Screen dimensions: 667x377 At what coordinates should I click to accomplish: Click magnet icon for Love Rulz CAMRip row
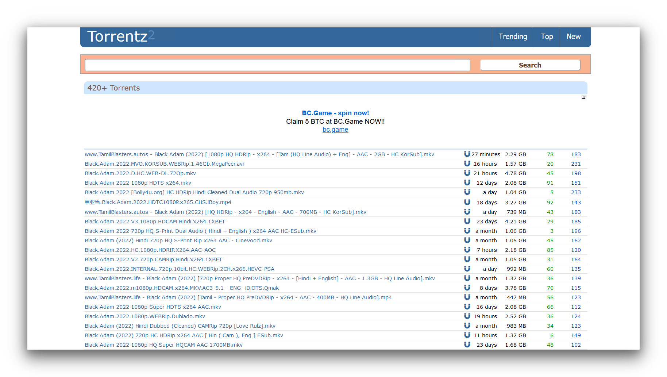point(467,326)
